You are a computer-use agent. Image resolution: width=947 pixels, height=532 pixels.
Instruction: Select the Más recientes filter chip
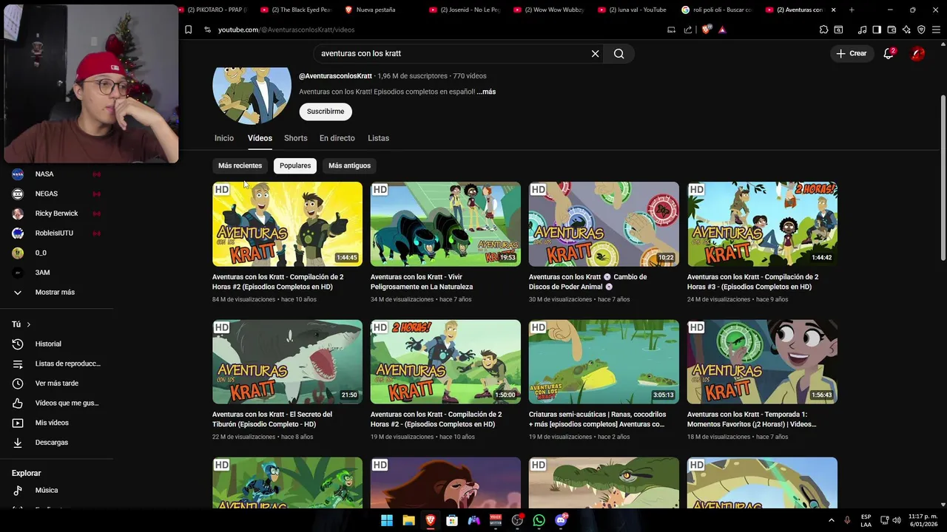click(240, 166)
